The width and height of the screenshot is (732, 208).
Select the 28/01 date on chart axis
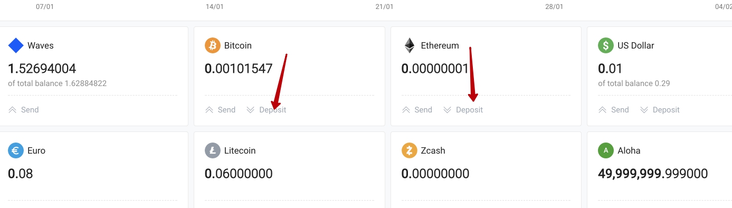(x=554, y=7)
